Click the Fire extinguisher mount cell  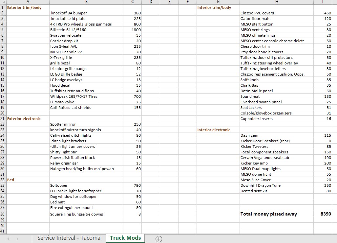coord(86,208)
